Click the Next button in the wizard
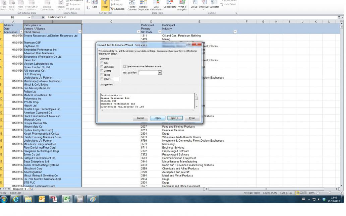The height and width of the screenshot is (216, 346). (x=175, y=118)
